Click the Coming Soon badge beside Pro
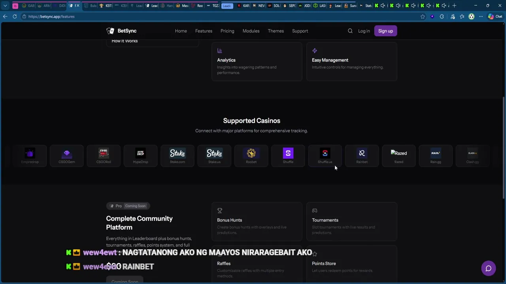506x284 pixels. click(x=135, y=206)
